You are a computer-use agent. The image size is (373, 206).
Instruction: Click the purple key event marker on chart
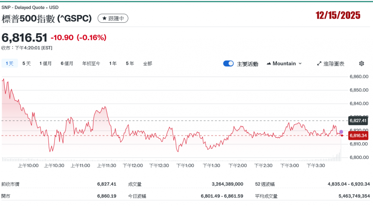(341, 132)
